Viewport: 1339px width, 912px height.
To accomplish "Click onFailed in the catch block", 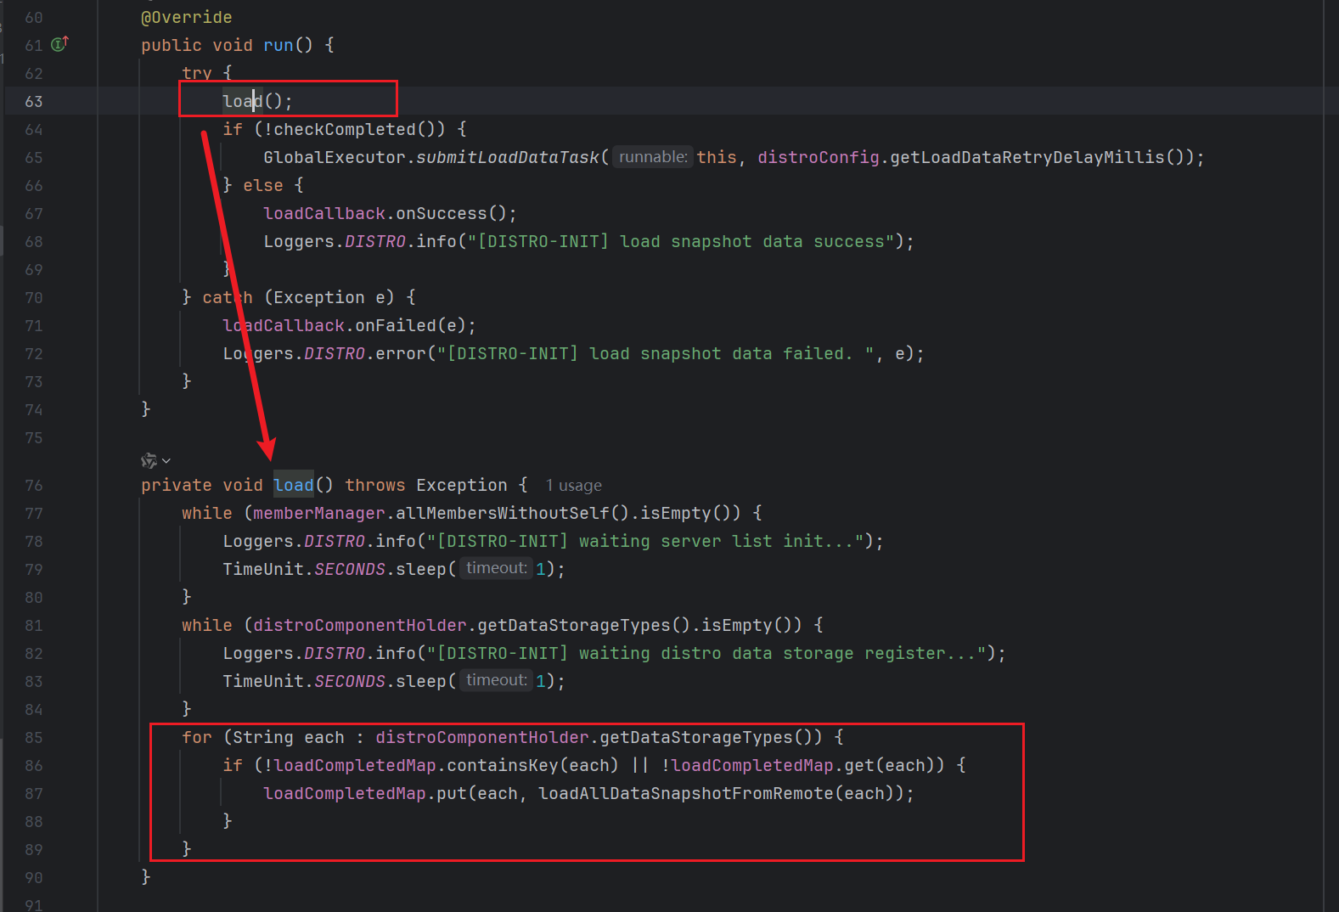I will 395,325.
